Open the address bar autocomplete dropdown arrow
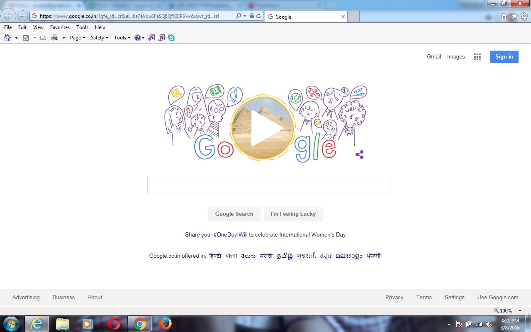The width and height of the screenshot is (531, 332). [245, 16]
